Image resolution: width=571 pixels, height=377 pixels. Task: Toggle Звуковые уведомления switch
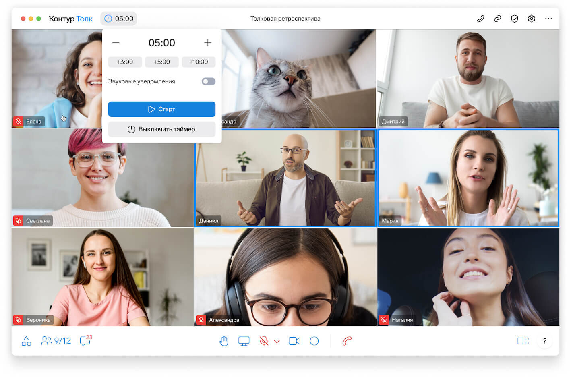pos(209,81)
